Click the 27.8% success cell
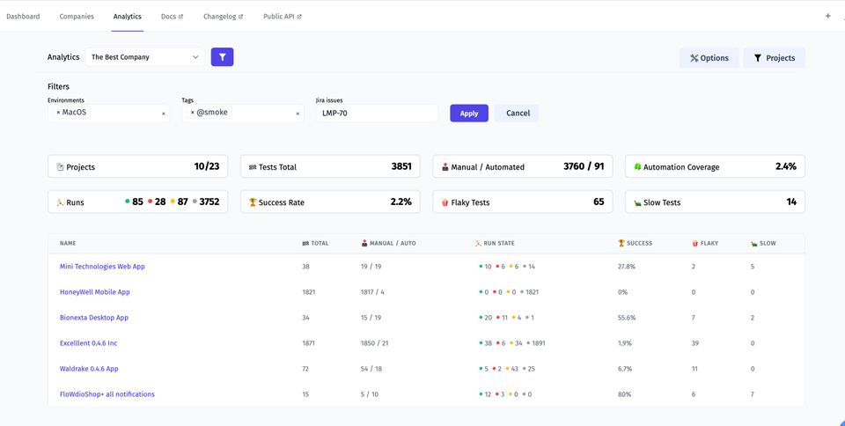The height and width of the screenshot is (426, 845). (626, 267)
